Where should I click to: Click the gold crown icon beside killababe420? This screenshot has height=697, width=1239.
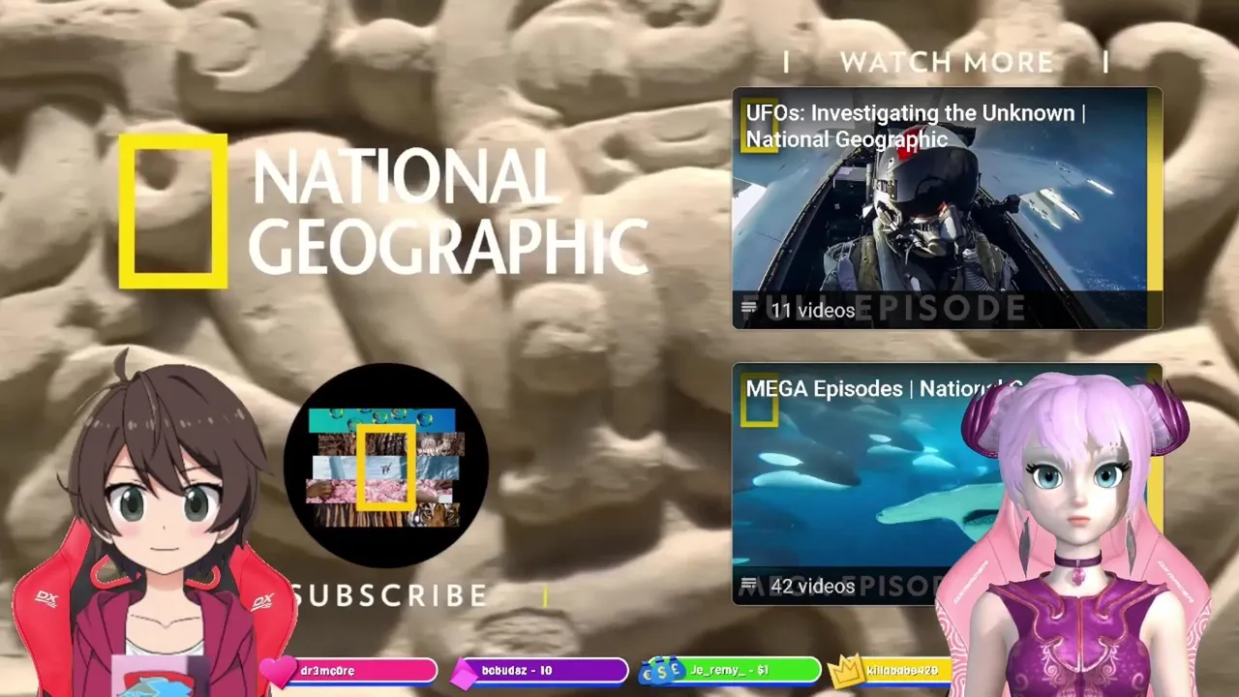(x=847, y=670)
